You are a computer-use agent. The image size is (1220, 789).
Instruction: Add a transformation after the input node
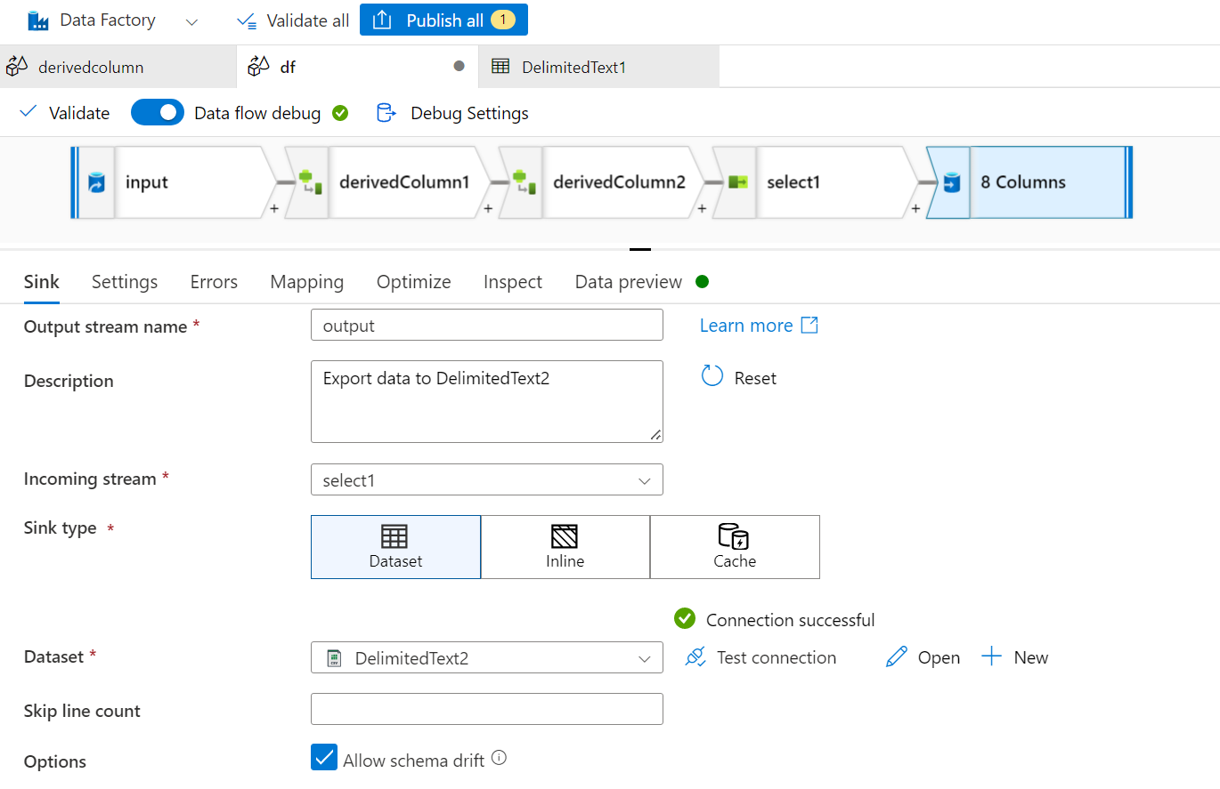coord(274,210)
